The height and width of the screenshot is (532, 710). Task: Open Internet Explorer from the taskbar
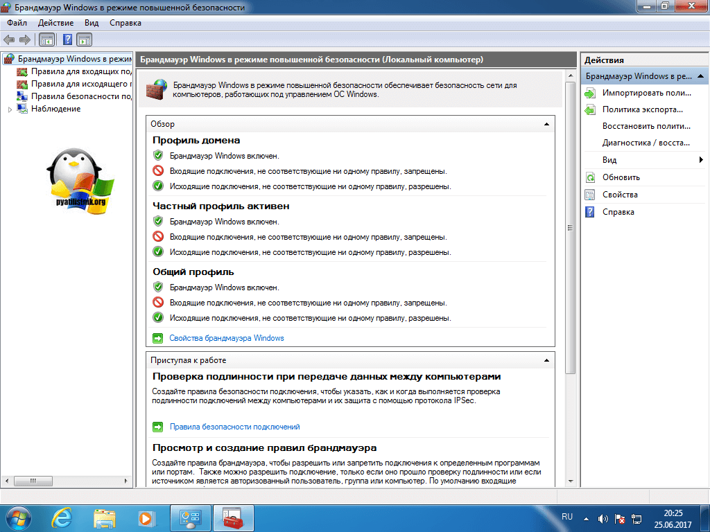coord(63,517)
